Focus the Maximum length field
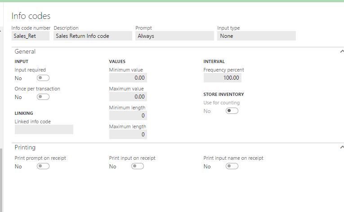 pos(128,135)
